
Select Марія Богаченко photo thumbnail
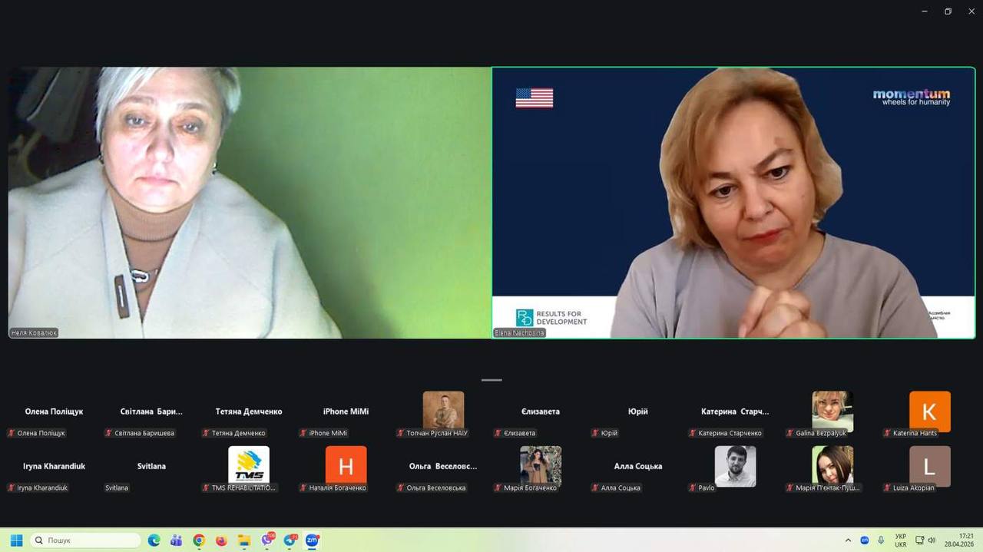(541, 466)
